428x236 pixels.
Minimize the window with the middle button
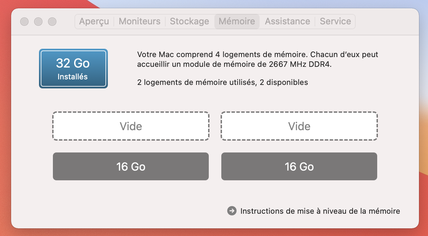[x=38, y=22]
